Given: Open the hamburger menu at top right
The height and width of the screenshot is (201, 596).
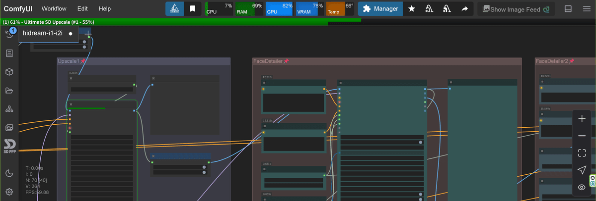Looking at the screenshot, I should pos(586,9).
